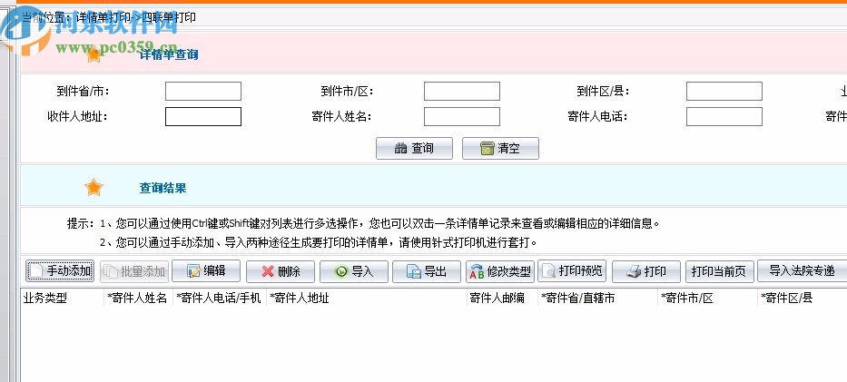Image resolution: width=847 pixels, height=382 pixels.
Task: Click the 删除 delete button
Action: tap(281, 271)
